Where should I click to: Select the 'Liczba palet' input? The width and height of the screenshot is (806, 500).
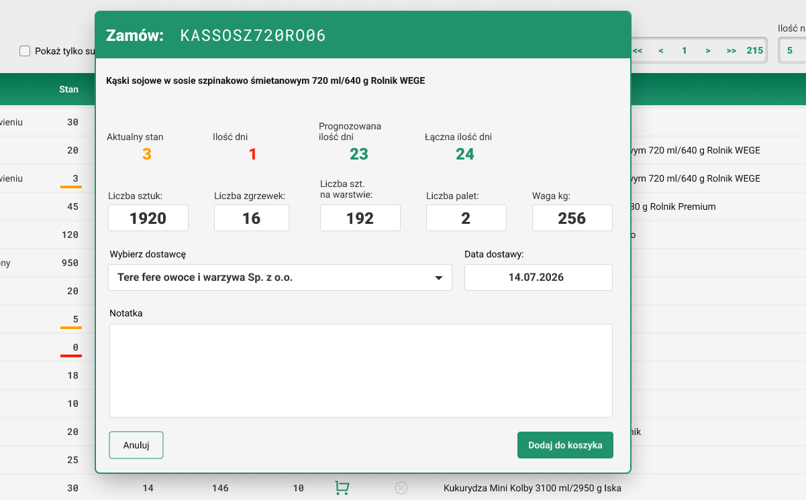[466, 218]
